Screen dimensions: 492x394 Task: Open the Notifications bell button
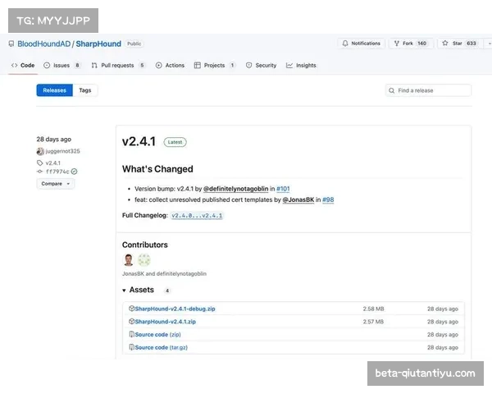[x=361, y=44]
